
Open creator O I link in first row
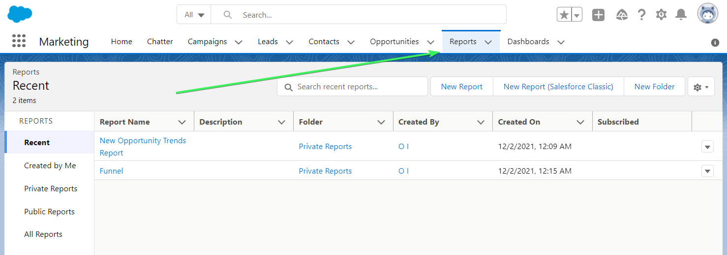(403, 147)
